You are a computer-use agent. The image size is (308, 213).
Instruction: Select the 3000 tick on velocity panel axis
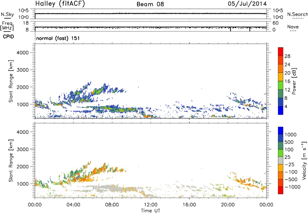coord(23,149)
